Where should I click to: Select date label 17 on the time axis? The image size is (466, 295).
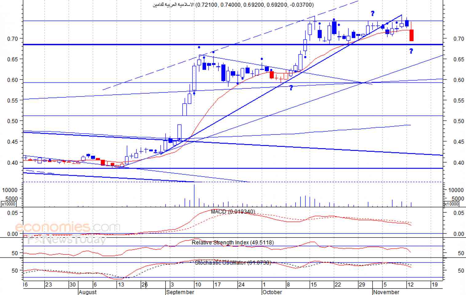[x=217, y=285]
